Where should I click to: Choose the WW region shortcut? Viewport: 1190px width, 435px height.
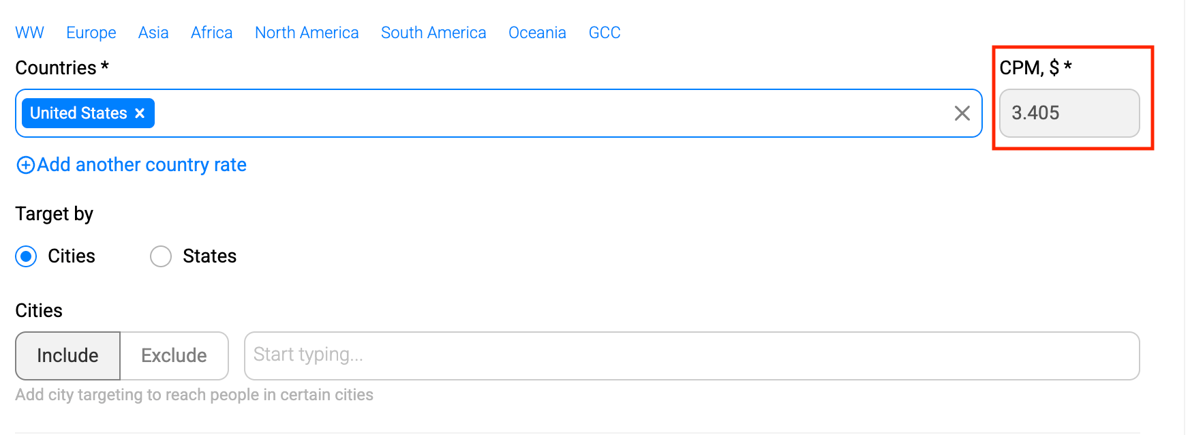click(x=29, y=33)
